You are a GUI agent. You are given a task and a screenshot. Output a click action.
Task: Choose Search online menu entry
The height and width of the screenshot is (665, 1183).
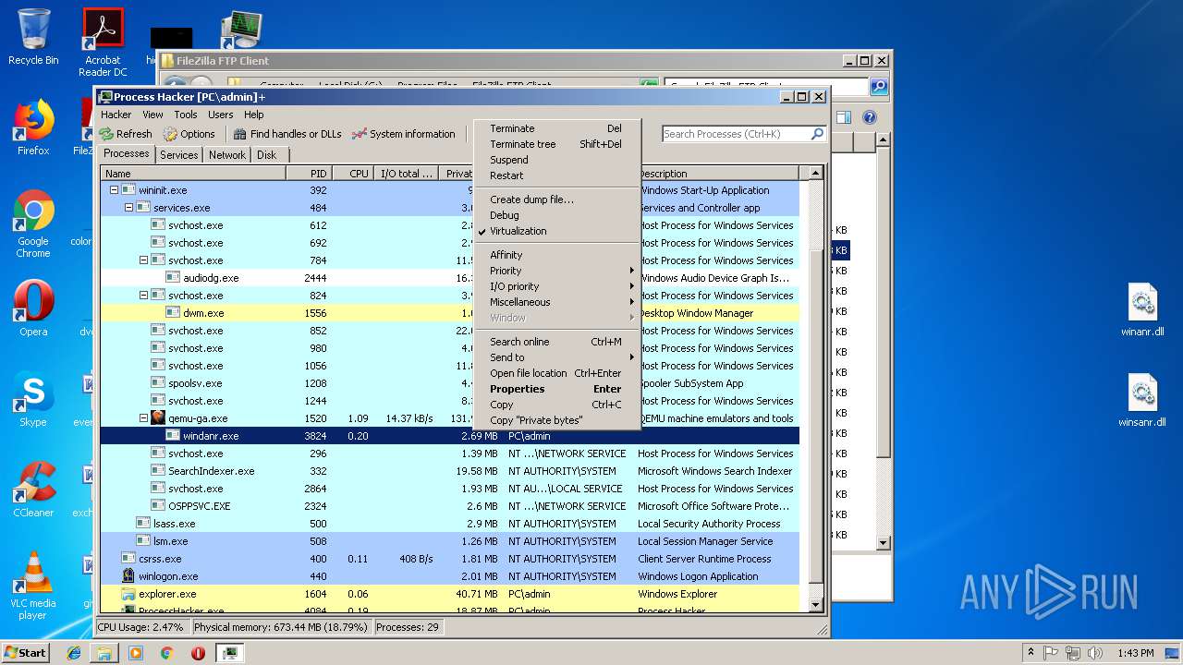click(556, 342)
